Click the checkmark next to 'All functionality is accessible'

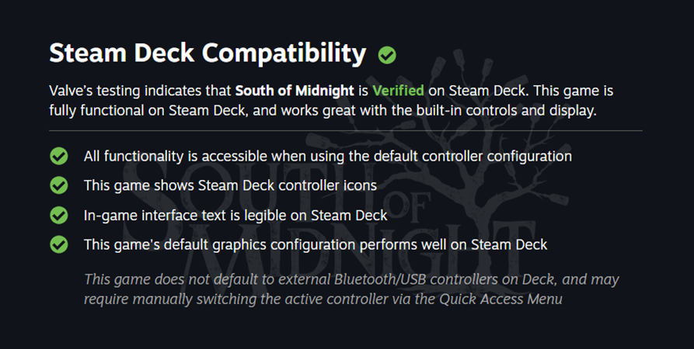(x=58, y=156)
